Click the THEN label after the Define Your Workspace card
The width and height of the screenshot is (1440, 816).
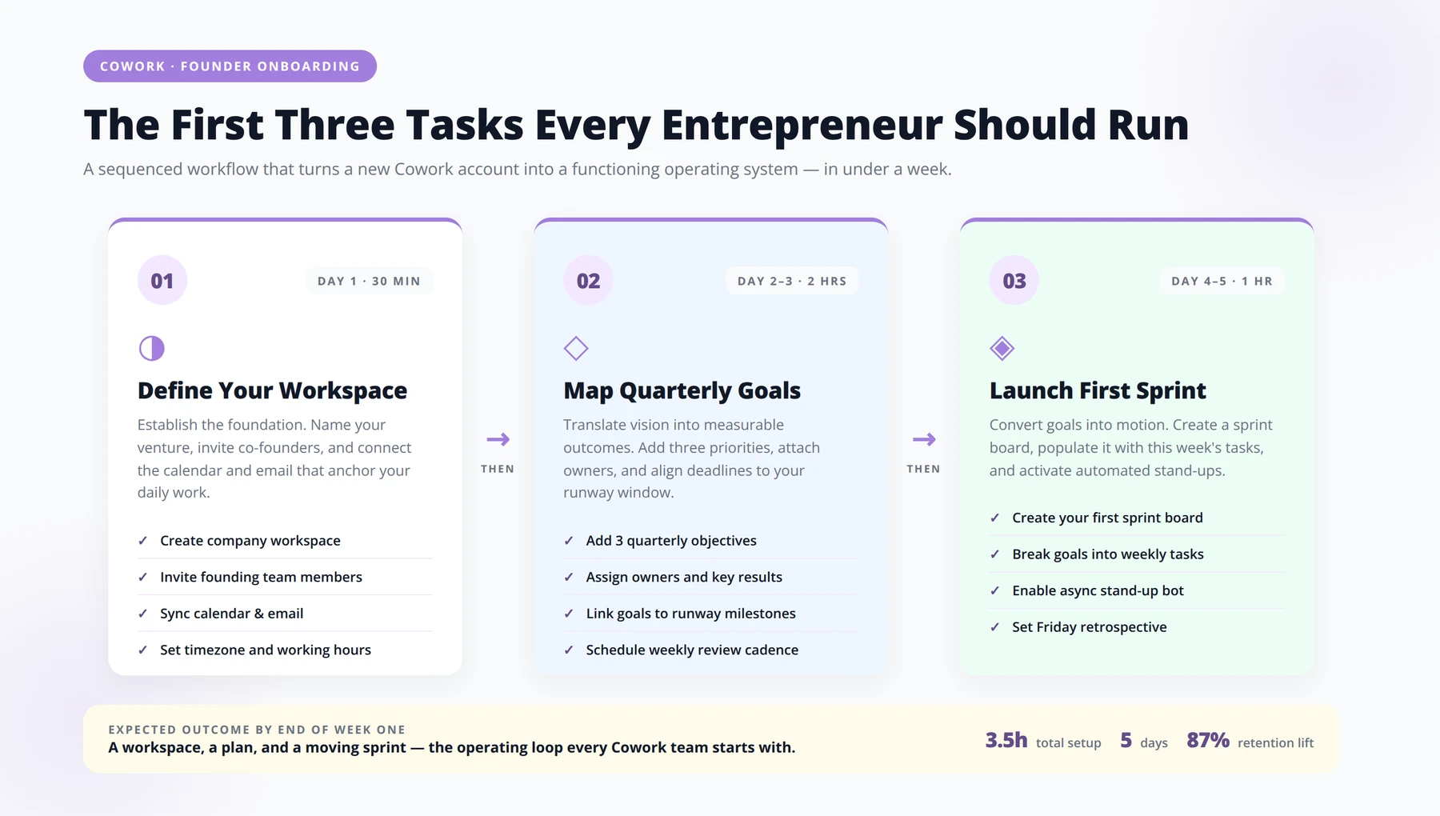click(x=498, y=469)
